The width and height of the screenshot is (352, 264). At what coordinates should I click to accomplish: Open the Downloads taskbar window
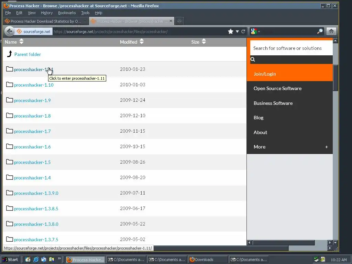pyautogui.click(x=208, y=260)
